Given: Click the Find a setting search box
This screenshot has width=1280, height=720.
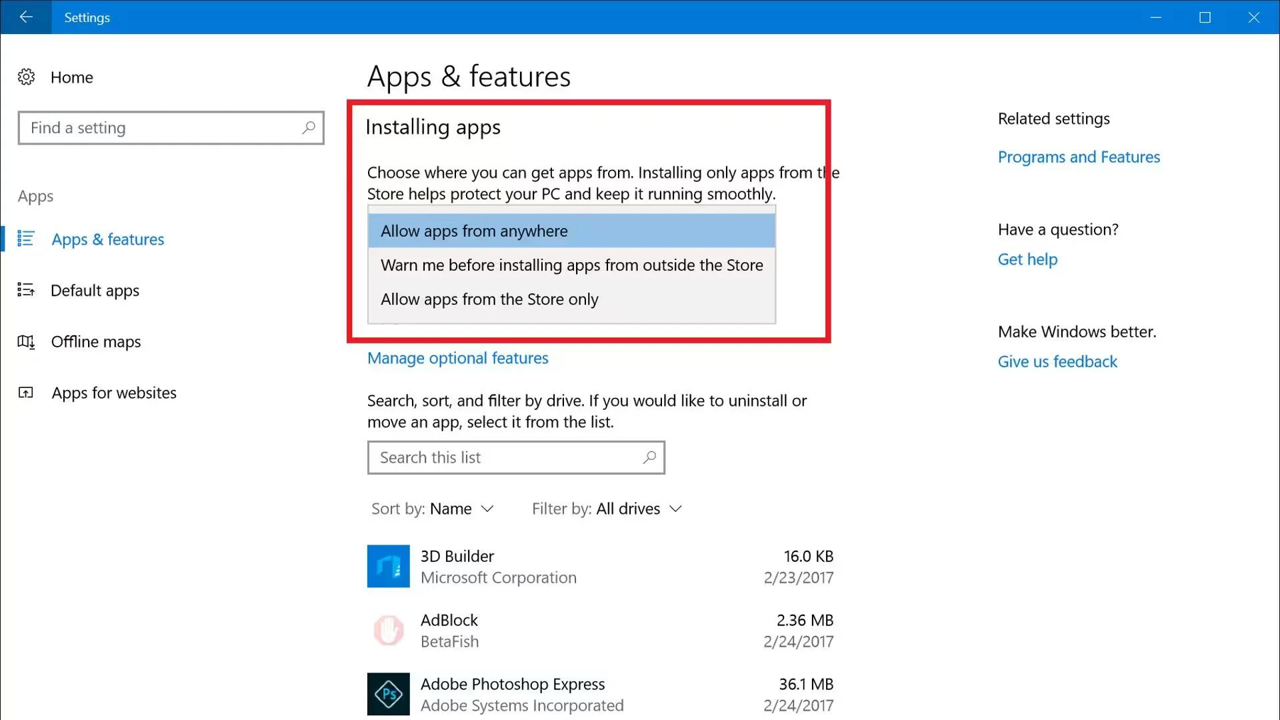Looking at the screenshot, I should 171,127.
